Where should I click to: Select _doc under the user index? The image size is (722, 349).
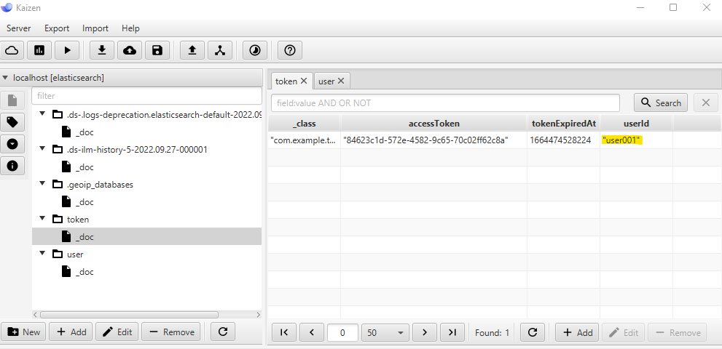85,272
